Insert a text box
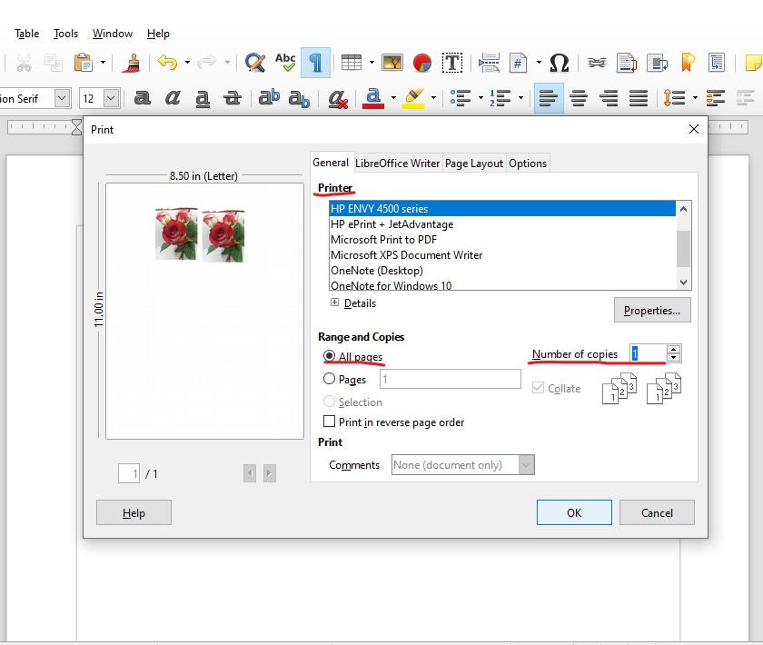 pyautogui.click(x=451, y=64)
